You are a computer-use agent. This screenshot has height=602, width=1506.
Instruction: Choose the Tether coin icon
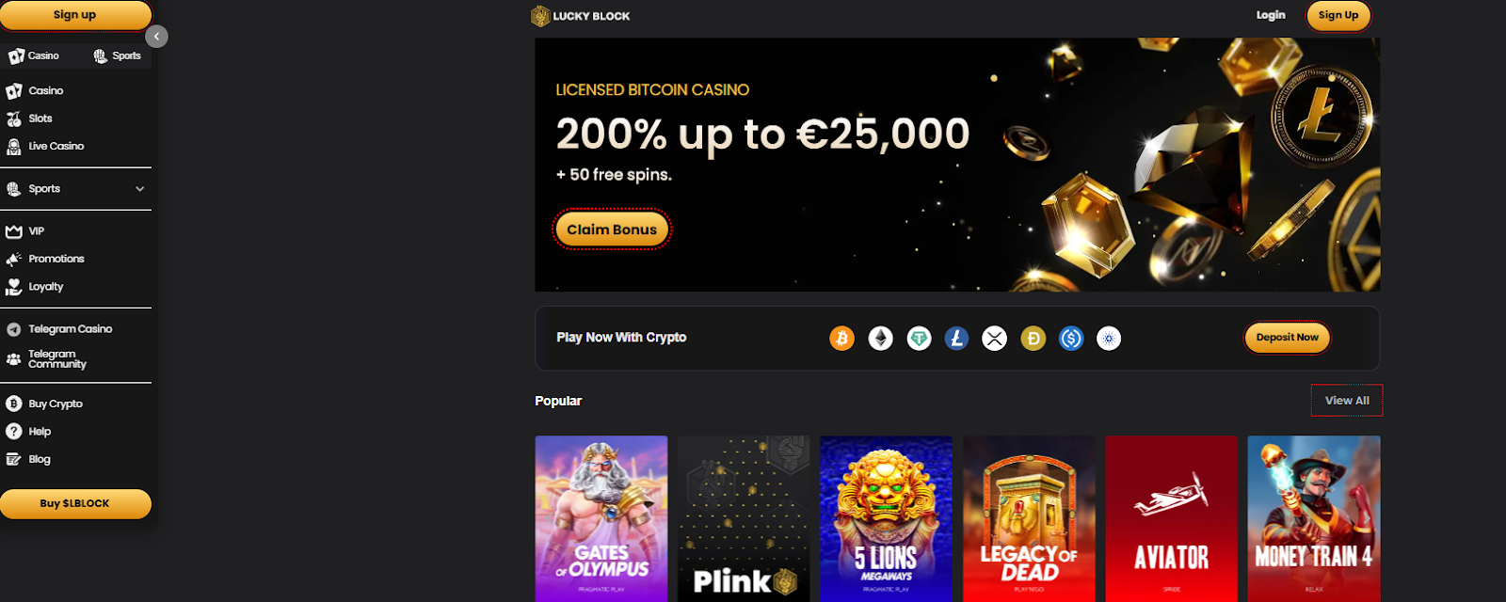pos(919,338)
